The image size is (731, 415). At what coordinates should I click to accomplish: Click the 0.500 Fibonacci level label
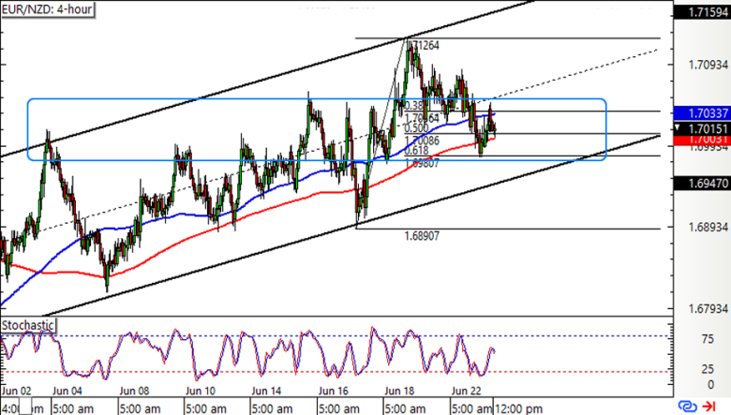click(x=416, y=128)
